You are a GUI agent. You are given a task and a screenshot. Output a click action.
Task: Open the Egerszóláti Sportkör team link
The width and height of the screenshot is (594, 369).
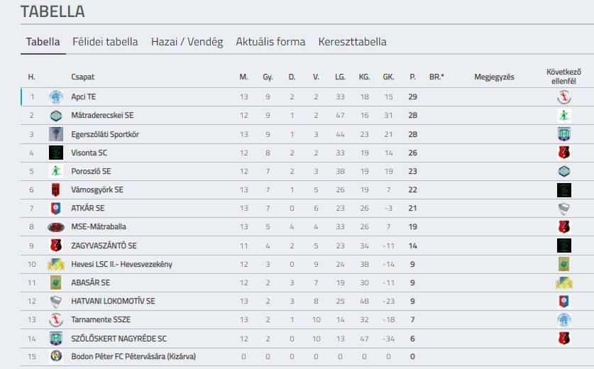(x=105, y=134)
